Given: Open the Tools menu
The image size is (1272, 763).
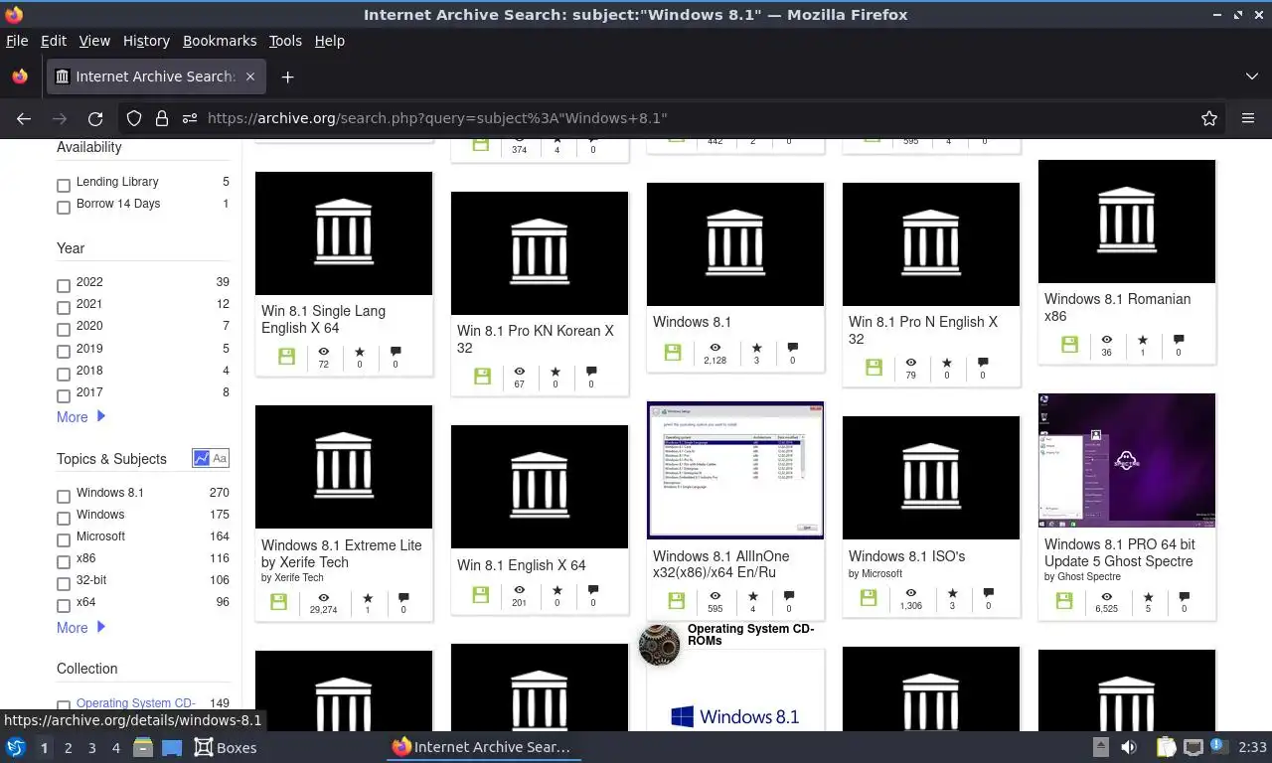Looking at the screenshot, I should coord(285,41).
